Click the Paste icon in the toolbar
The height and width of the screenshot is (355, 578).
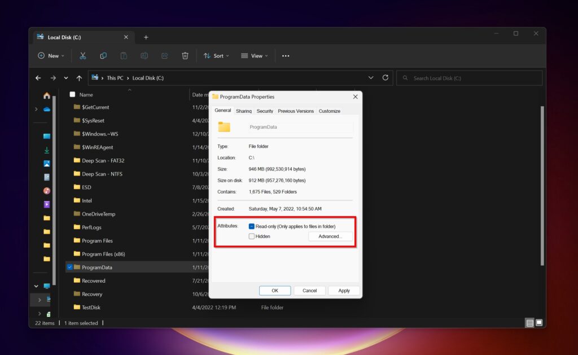click(x=123, y=55)
